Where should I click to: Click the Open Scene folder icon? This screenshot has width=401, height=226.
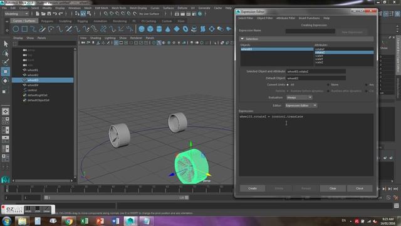pos(43,14)
